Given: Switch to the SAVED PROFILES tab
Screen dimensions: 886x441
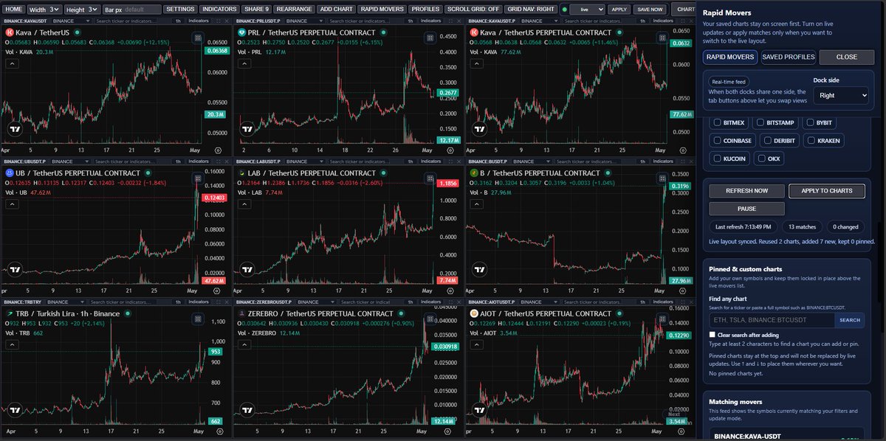Looking at the screenshot, I should (x=788, y=57).
